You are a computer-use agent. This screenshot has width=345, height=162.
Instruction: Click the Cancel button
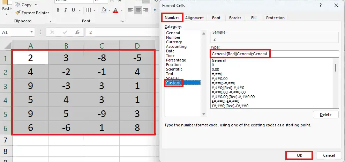[329, 155]
